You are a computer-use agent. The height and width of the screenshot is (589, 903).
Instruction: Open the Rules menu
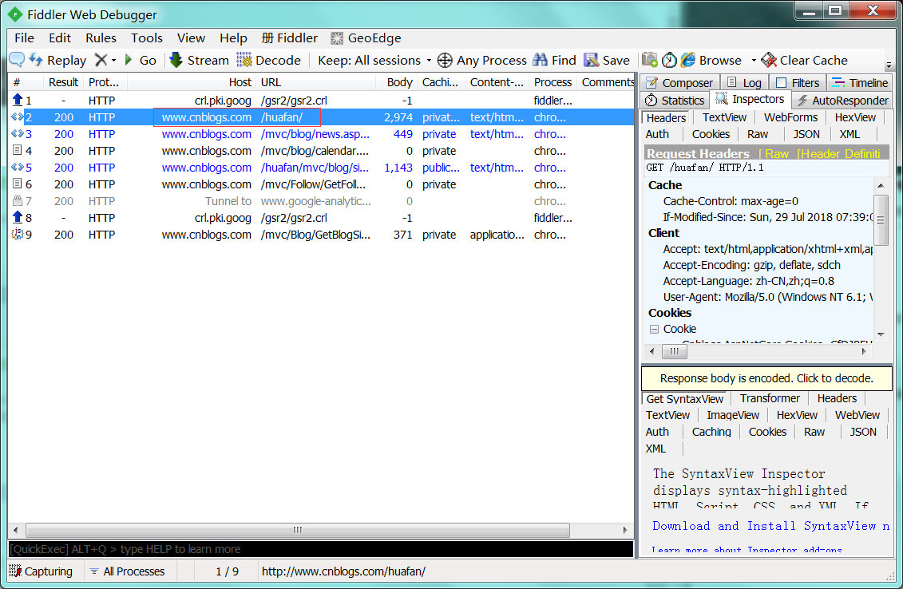pyautogui.click(x=101, y=38)
